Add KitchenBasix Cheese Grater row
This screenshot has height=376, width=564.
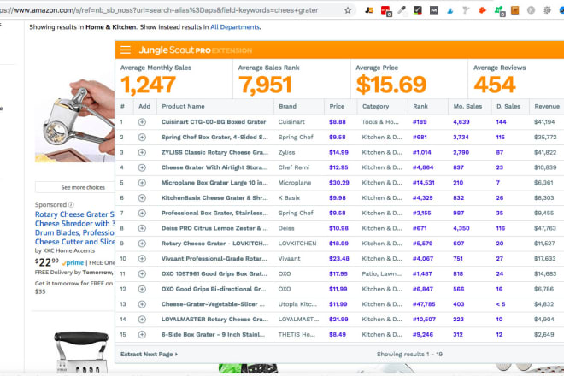point(142,198)
